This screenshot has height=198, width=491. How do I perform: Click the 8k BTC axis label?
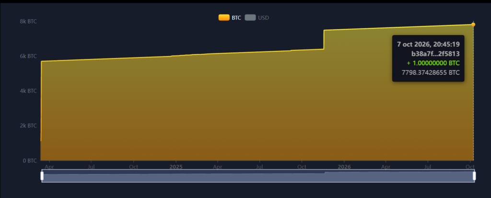click(x=28, y=22)
